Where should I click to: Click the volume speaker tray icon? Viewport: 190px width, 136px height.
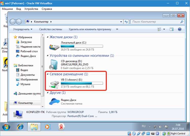click(x=161, y=127)
